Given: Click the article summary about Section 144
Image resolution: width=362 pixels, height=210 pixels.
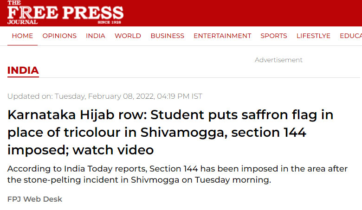Looking at the screenshot, I should (177, 174).
